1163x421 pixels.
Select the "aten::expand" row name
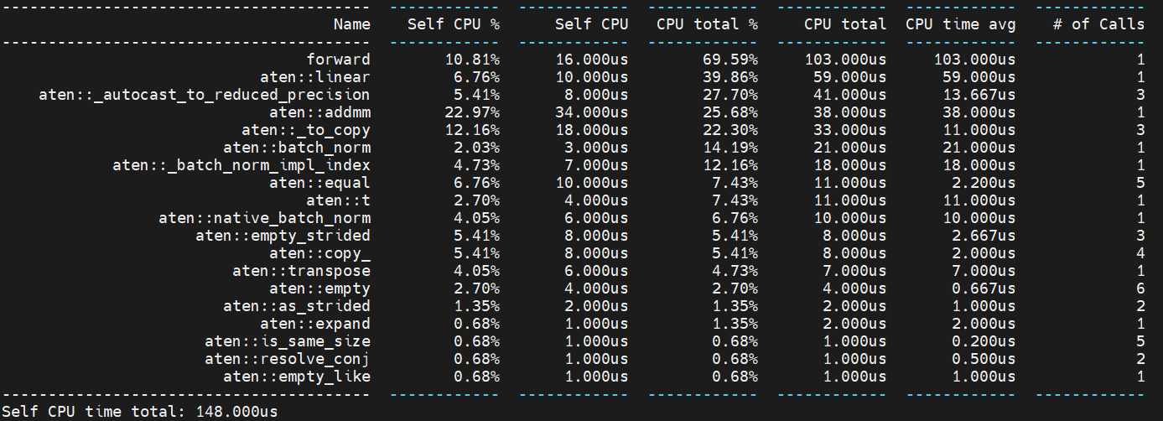pyautogui.click(x=315, y=324)
